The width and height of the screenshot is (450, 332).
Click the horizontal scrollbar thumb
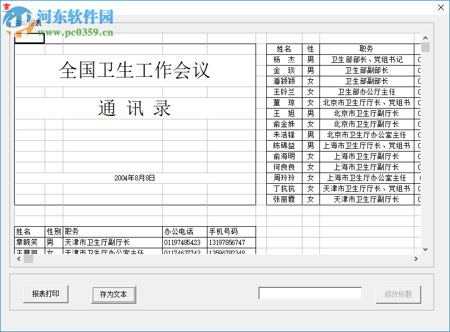[x=28, y=259]
